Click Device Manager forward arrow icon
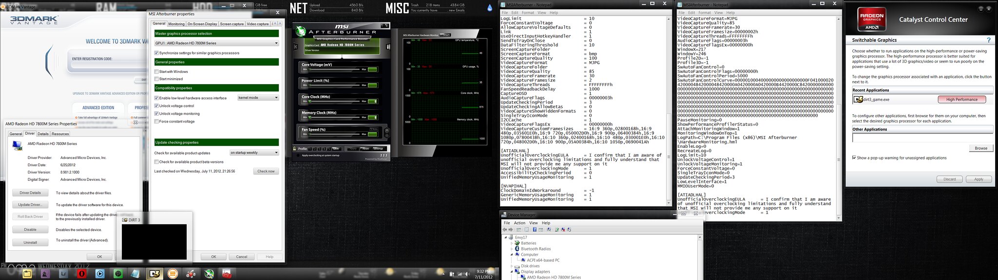Image resolution: width=998 pixels, height=280 pixels. tap(511, 229)
